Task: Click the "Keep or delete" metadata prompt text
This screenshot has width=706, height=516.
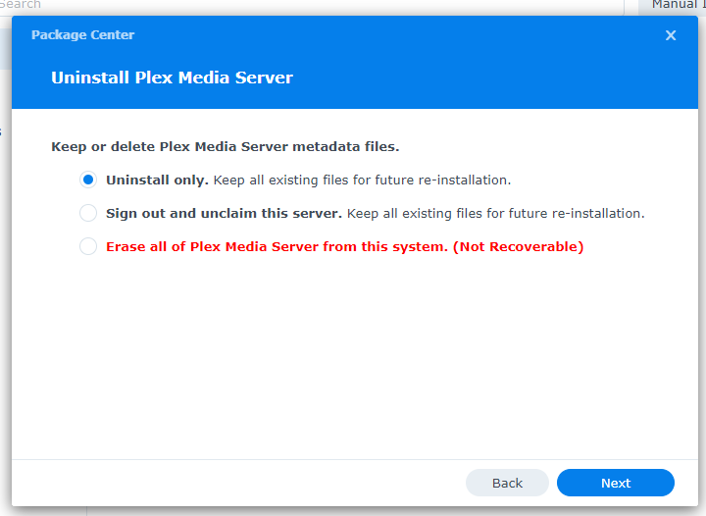Action: (225, 147)
